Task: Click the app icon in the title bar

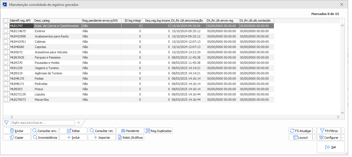Action: (5, 5)
